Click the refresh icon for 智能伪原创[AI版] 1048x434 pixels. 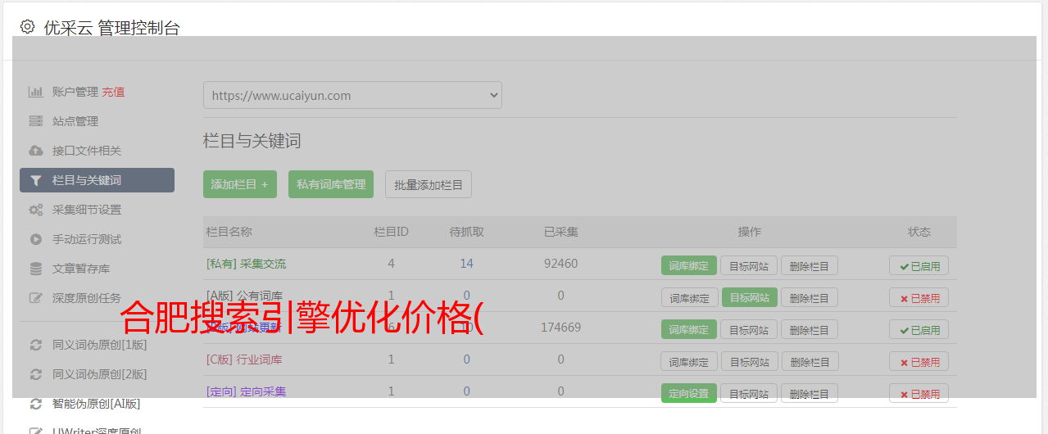35,404
